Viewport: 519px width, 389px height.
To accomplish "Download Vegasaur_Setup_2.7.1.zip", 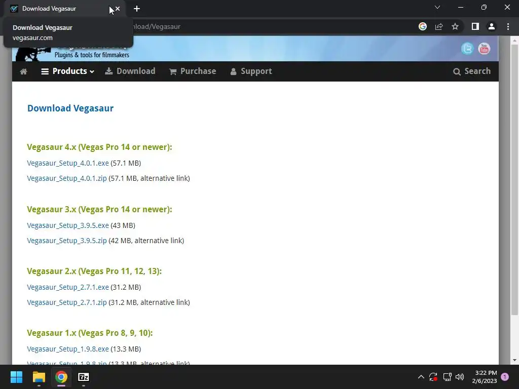I will pyautogui.click(x=67, y=302).
